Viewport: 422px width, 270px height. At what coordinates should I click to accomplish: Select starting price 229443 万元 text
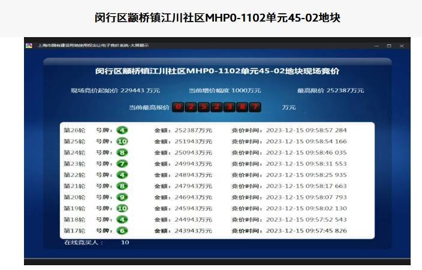click(140, 90)
